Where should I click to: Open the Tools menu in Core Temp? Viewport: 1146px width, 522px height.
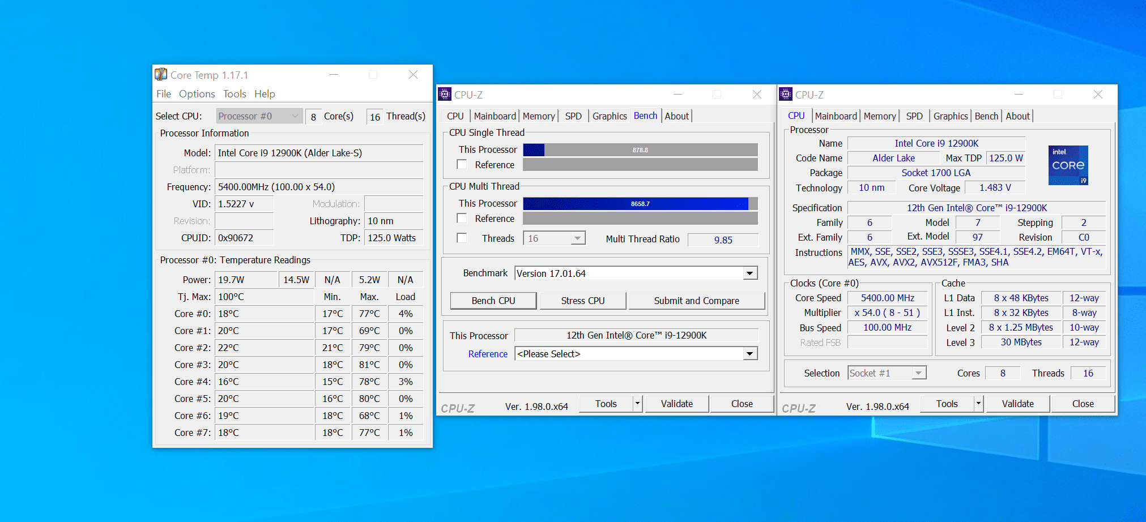pos(235,94)
